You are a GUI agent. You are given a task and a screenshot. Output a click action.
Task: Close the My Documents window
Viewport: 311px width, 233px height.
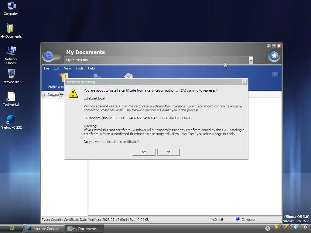(279, 46)
